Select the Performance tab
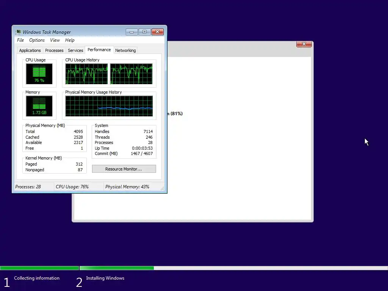Viewport: 388px width, 291px height. pos(99,50)
